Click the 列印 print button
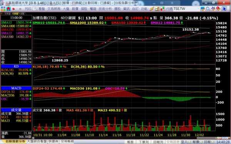The width and height of the screenshot is (231, 144). [x=28, y=9]
